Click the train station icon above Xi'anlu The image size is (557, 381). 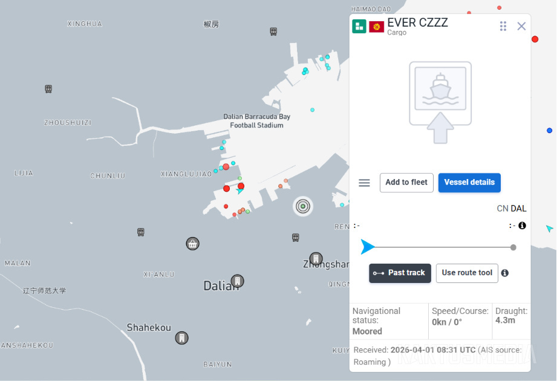pos(141,232)
